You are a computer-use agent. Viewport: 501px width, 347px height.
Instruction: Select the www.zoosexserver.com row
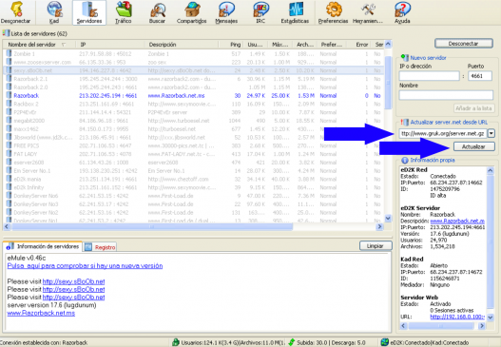(194, 62)
